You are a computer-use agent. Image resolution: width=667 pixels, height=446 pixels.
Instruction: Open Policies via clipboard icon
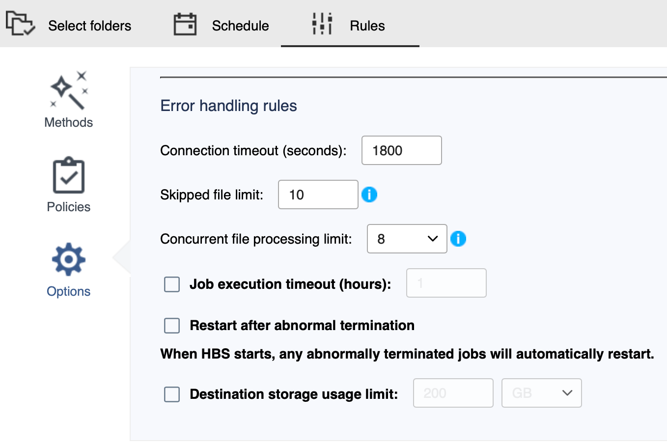pos(69,175)
